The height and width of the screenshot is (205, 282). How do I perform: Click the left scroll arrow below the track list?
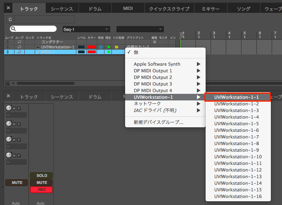point(13,83)
